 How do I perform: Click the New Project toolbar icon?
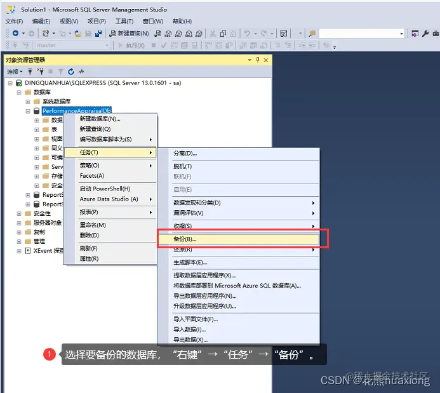point(46,34)
